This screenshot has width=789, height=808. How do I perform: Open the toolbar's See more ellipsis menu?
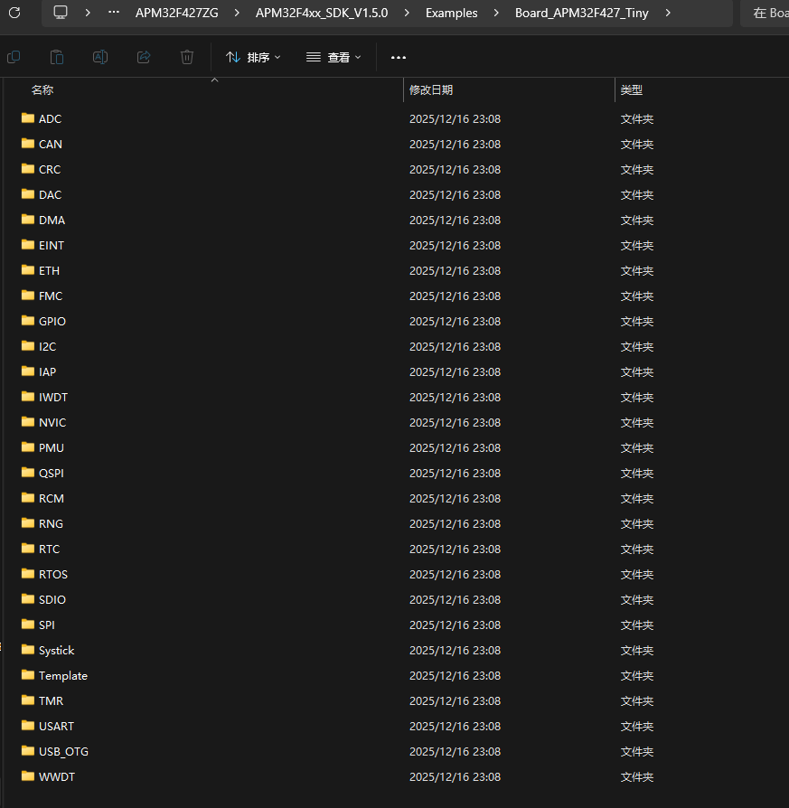(399, 57)
